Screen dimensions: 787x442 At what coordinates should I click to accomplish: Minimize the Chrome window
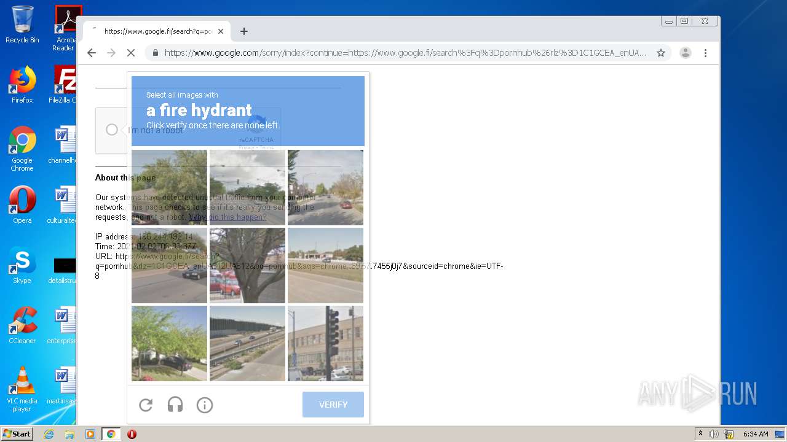pyautogui.click(x=669, y=21)
